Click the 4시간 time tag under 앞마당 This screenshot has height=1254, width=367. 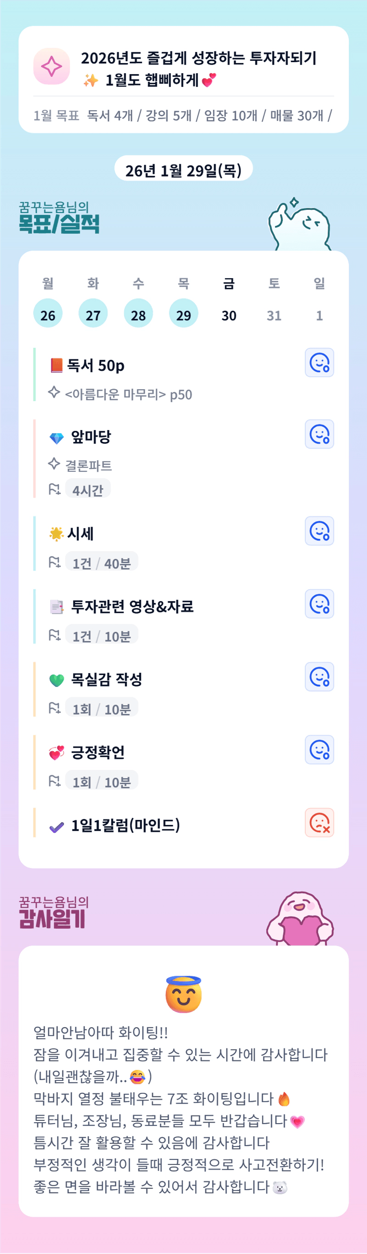(x=87, y=490)
